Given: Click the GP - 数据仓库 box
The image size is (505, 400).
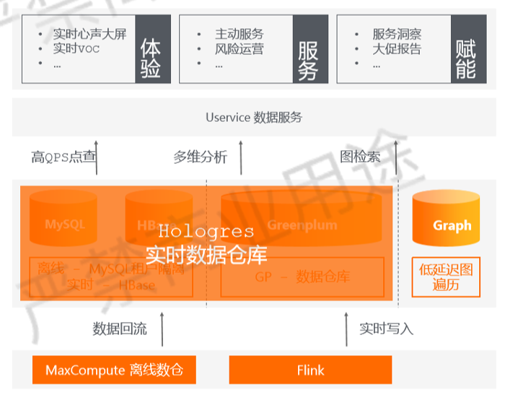Looking at the screenshot, I should click(x=302, y=277).
